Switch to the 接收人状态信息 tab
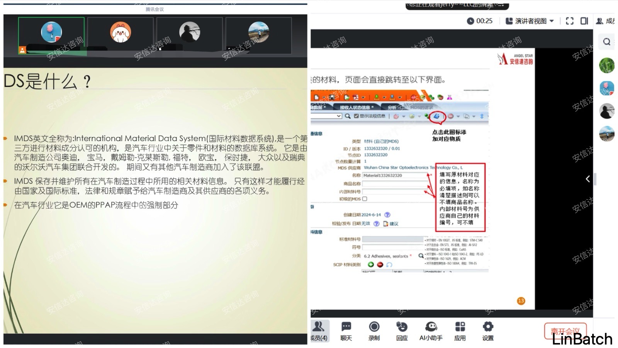Viewport: 618px width, 348px height. click(x=356, y=107)
